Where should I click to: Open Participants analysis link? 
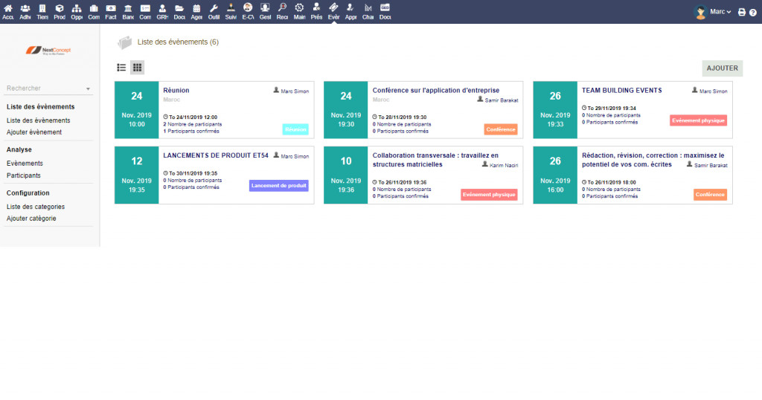coord(23,175)
